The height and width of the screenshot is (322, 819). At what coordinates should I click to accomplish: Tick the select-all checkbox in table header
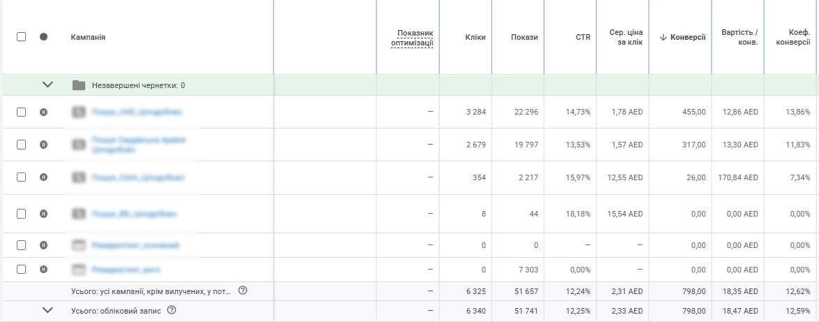[x=21, y=37]
